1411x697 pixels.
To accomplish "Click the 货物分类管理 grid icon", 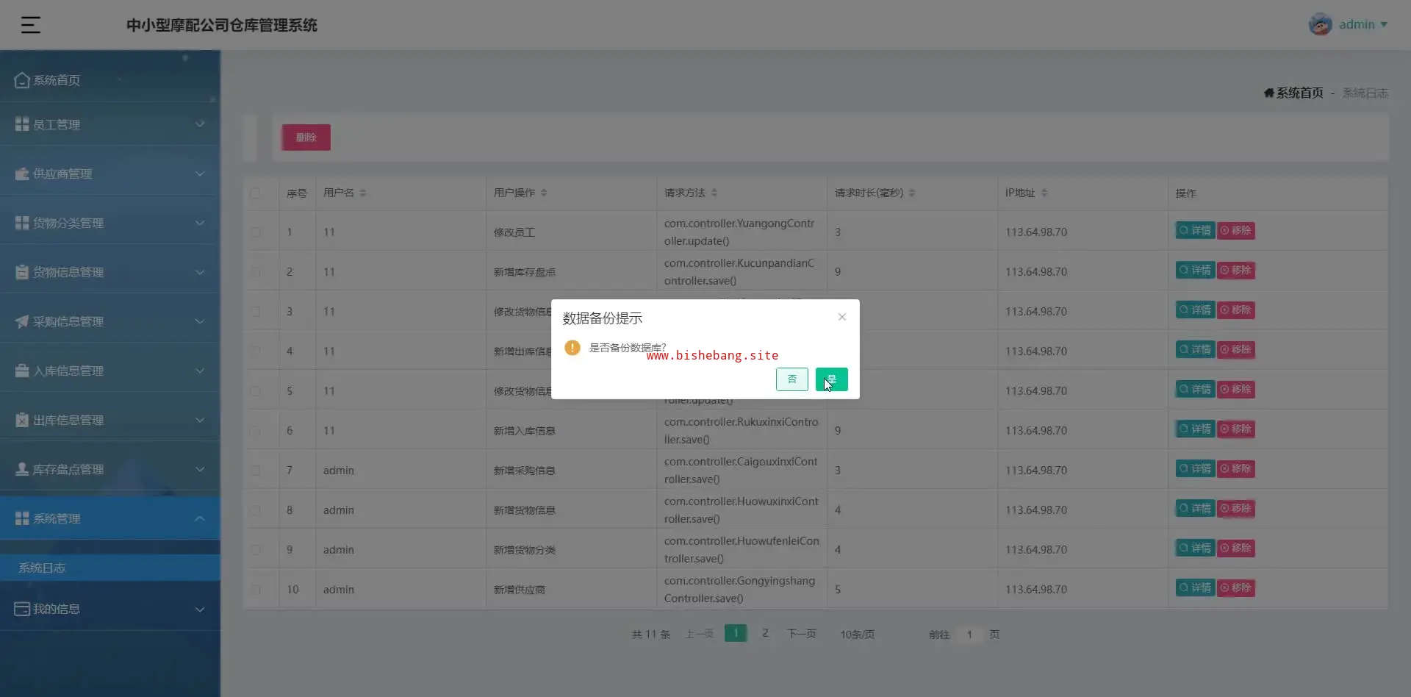I will tap(22, 223).
